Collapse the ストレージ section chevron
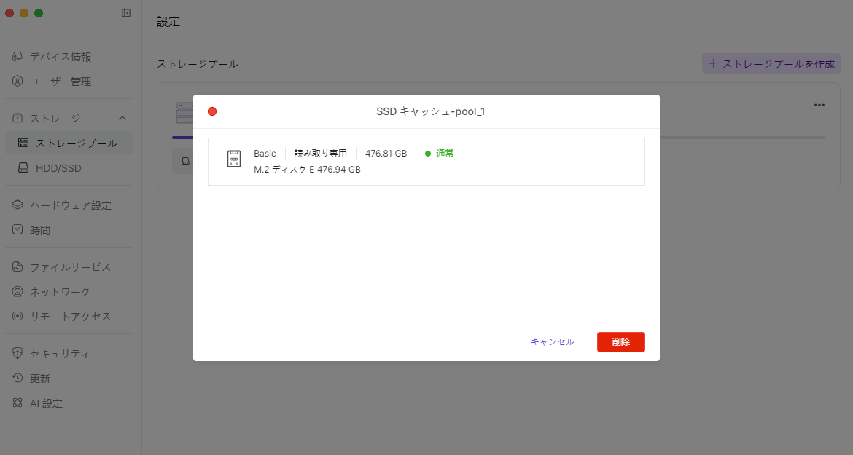The width and height of the screenshot is (853, 455). click(122, 118)
